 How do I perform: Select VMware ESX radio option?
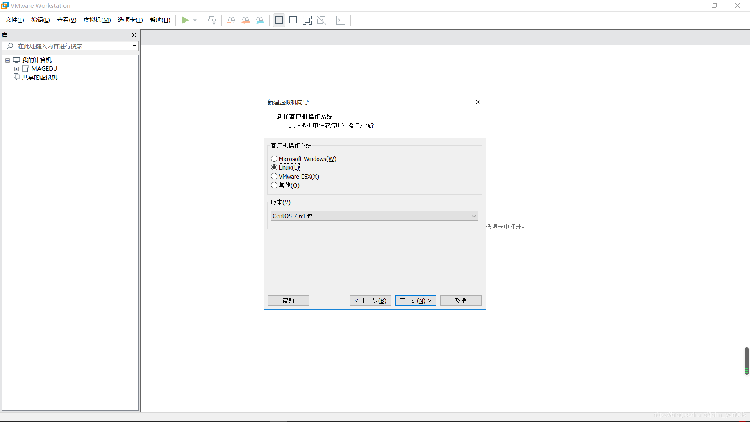(x=274, y=176)
